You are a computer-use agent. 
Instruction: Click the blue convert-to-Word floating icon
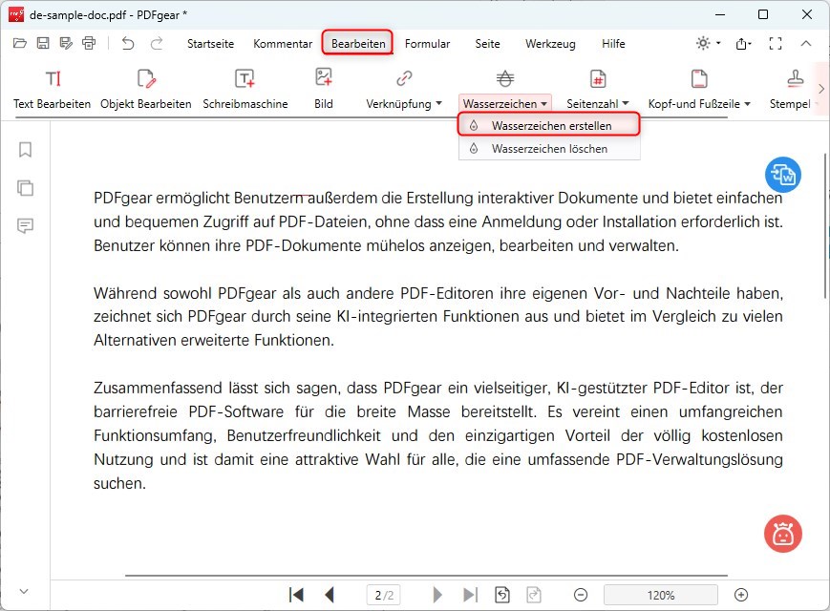coord(783,175)
